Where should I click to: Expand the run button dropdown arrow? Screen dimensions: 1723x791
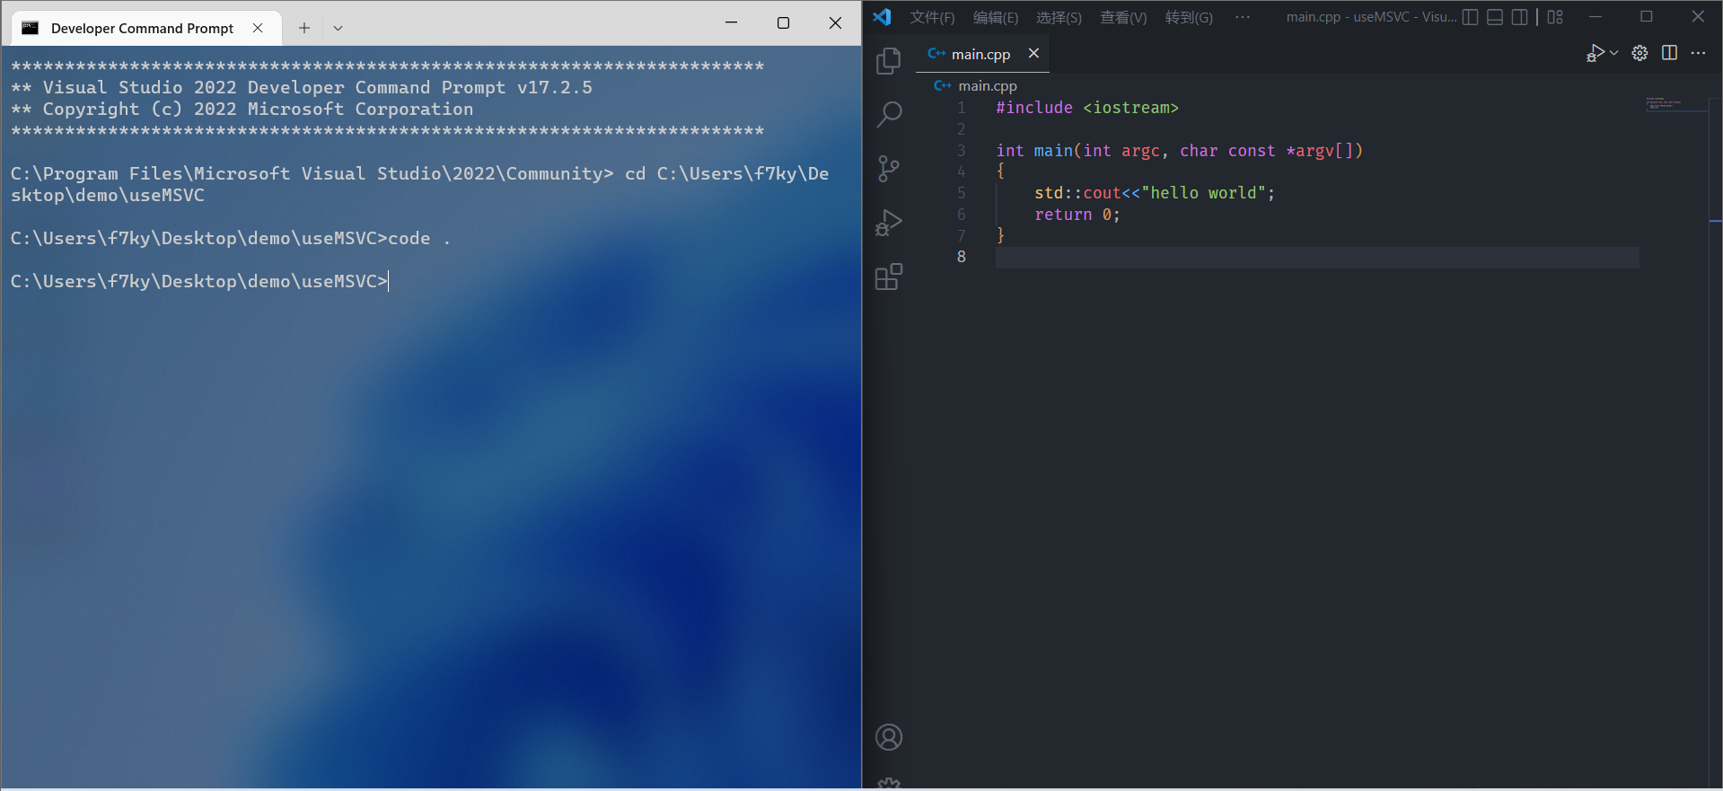tap(1614, 53)
